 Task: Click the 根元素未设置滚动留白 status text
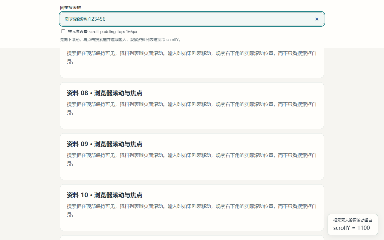(x=353, y=220)
